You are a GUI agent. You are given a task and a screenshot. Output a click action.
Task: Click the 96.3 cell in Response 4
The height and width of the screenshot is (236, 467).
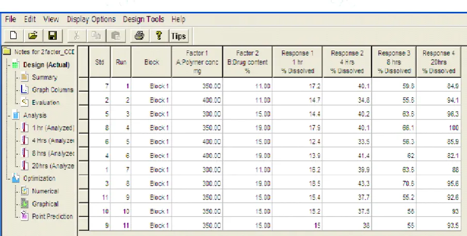(x=439, y=114)
